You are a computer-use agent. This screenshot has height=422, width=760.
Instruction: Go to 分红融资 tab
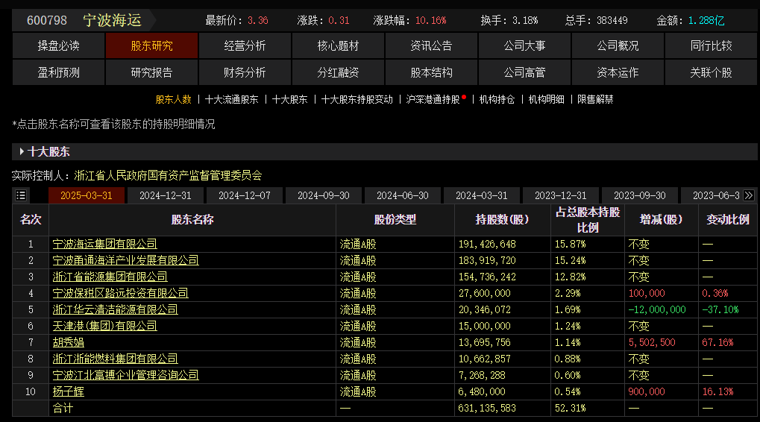[338, 72]
